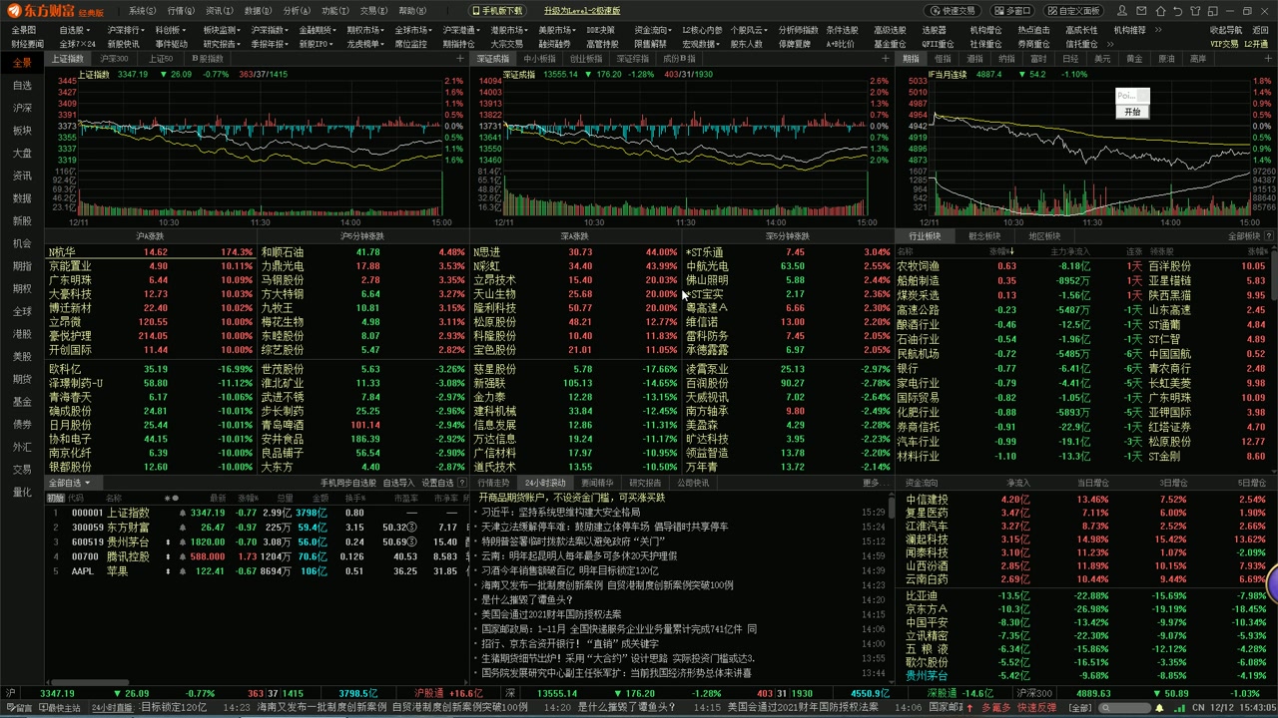The width and height of the screenshot is (1278, 718).
Task: Click the back arrow icon in title bar
Action: (x=1177, y=11)
